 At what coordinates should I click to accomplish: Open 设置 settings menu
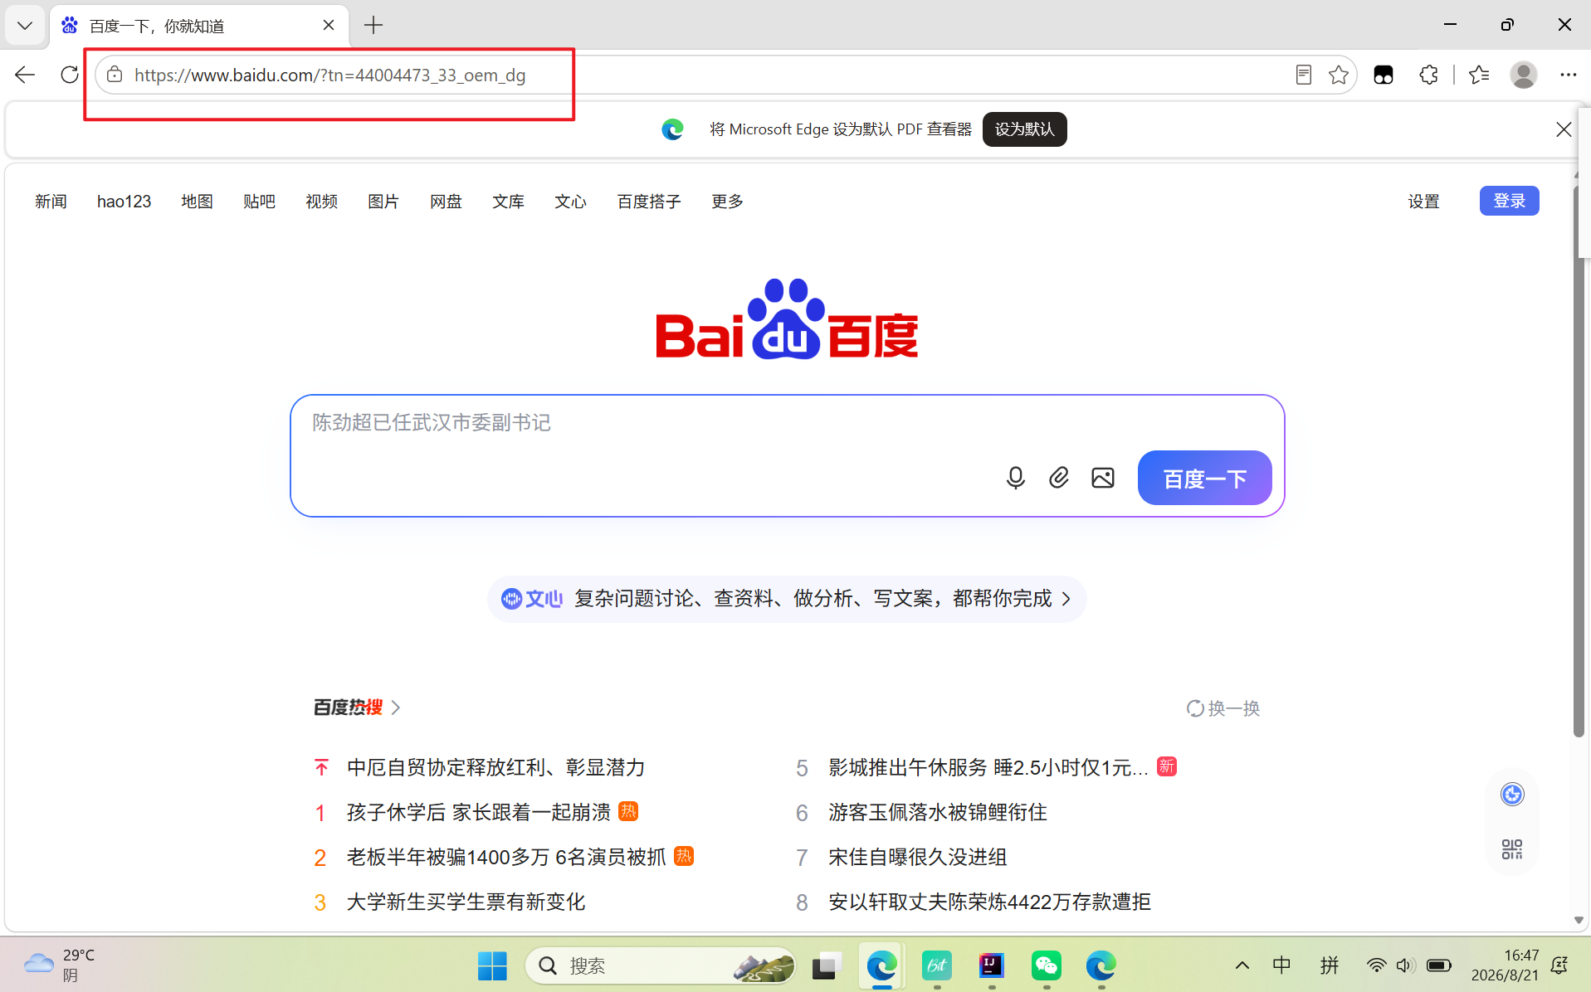click(x=1423, y=202)
